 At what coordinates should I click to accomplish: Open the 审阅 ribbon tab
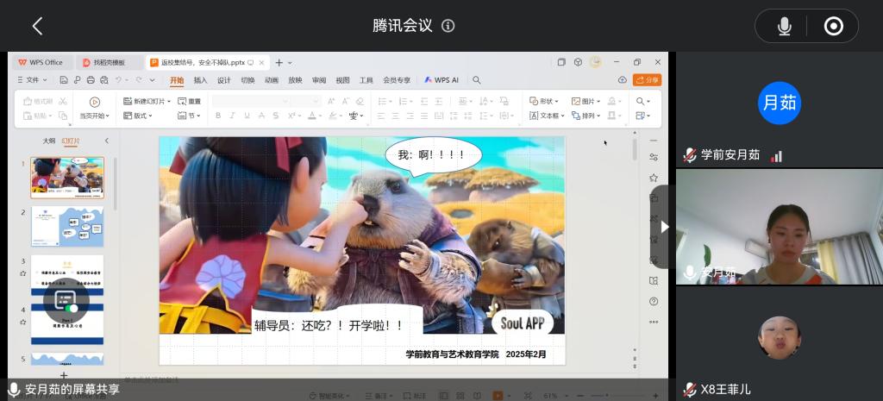coord(319,80)
